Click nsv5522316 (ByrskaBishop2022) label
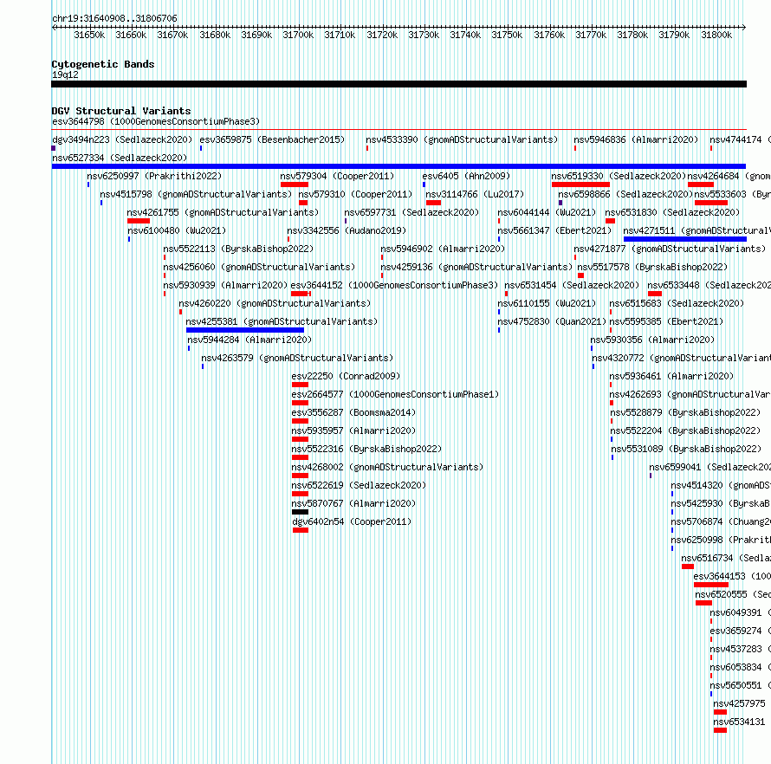 point(366,449)
